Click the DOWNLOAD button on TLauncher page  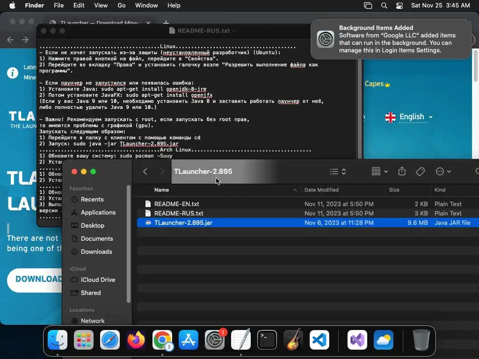point(35,280)
